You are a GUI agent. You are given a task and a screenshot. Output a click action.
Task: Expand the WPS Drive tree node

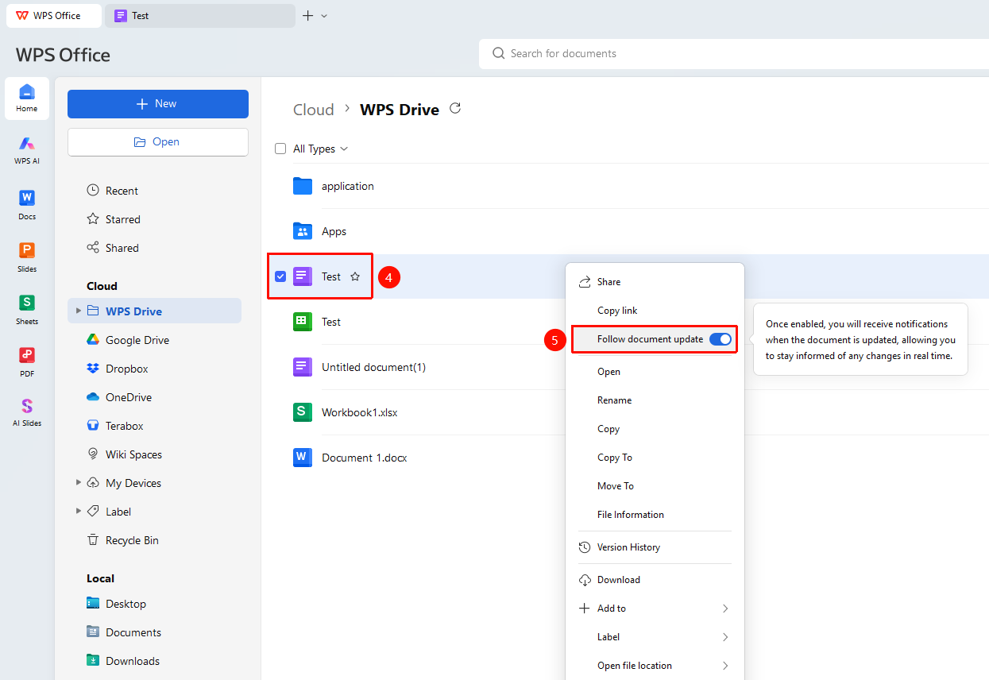[79, 311]
